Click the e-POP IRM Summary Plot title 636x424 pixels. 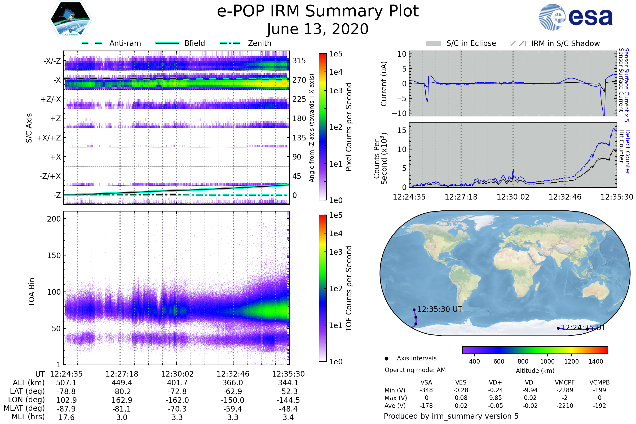(318, 11)
